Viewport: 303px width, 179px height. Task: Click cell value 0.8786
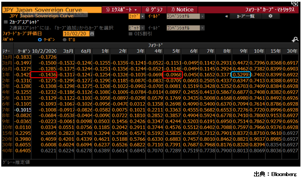(274, 104)
